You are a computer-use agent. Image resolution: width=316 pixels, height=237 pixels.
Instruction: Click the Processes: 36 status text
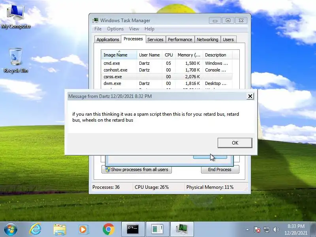[x=106, y=187]
